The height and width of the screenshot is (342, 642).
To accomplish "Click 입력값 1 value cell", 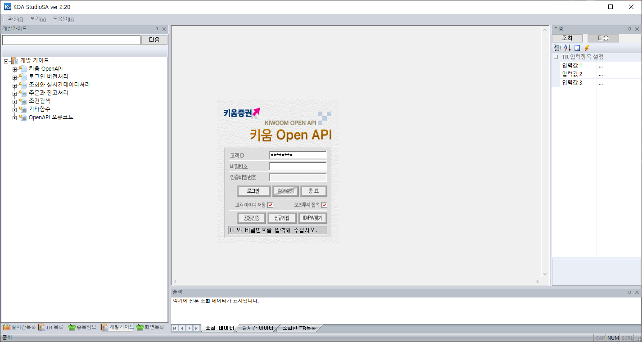I will point(619,66).
